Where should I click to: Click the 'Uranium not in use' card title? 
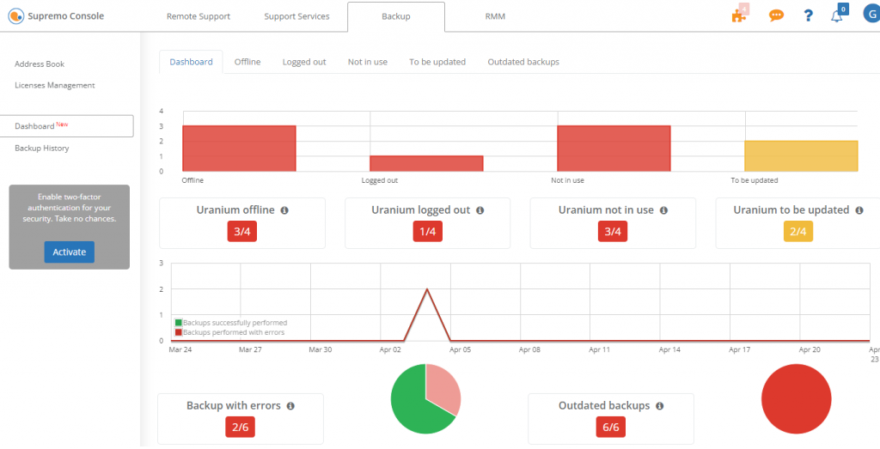pos(606,210)
